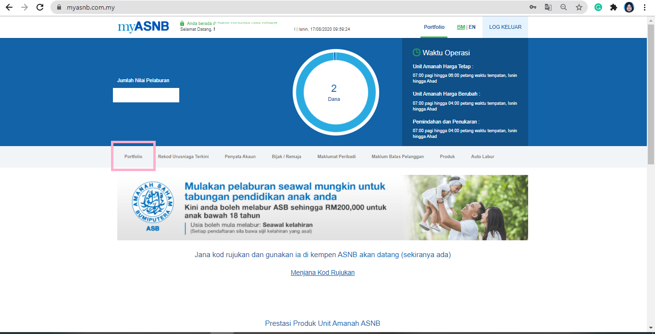Click the zoom magnifier icon
The height and width of the screenshot is (334, 655).
click(x=563, y=7)
